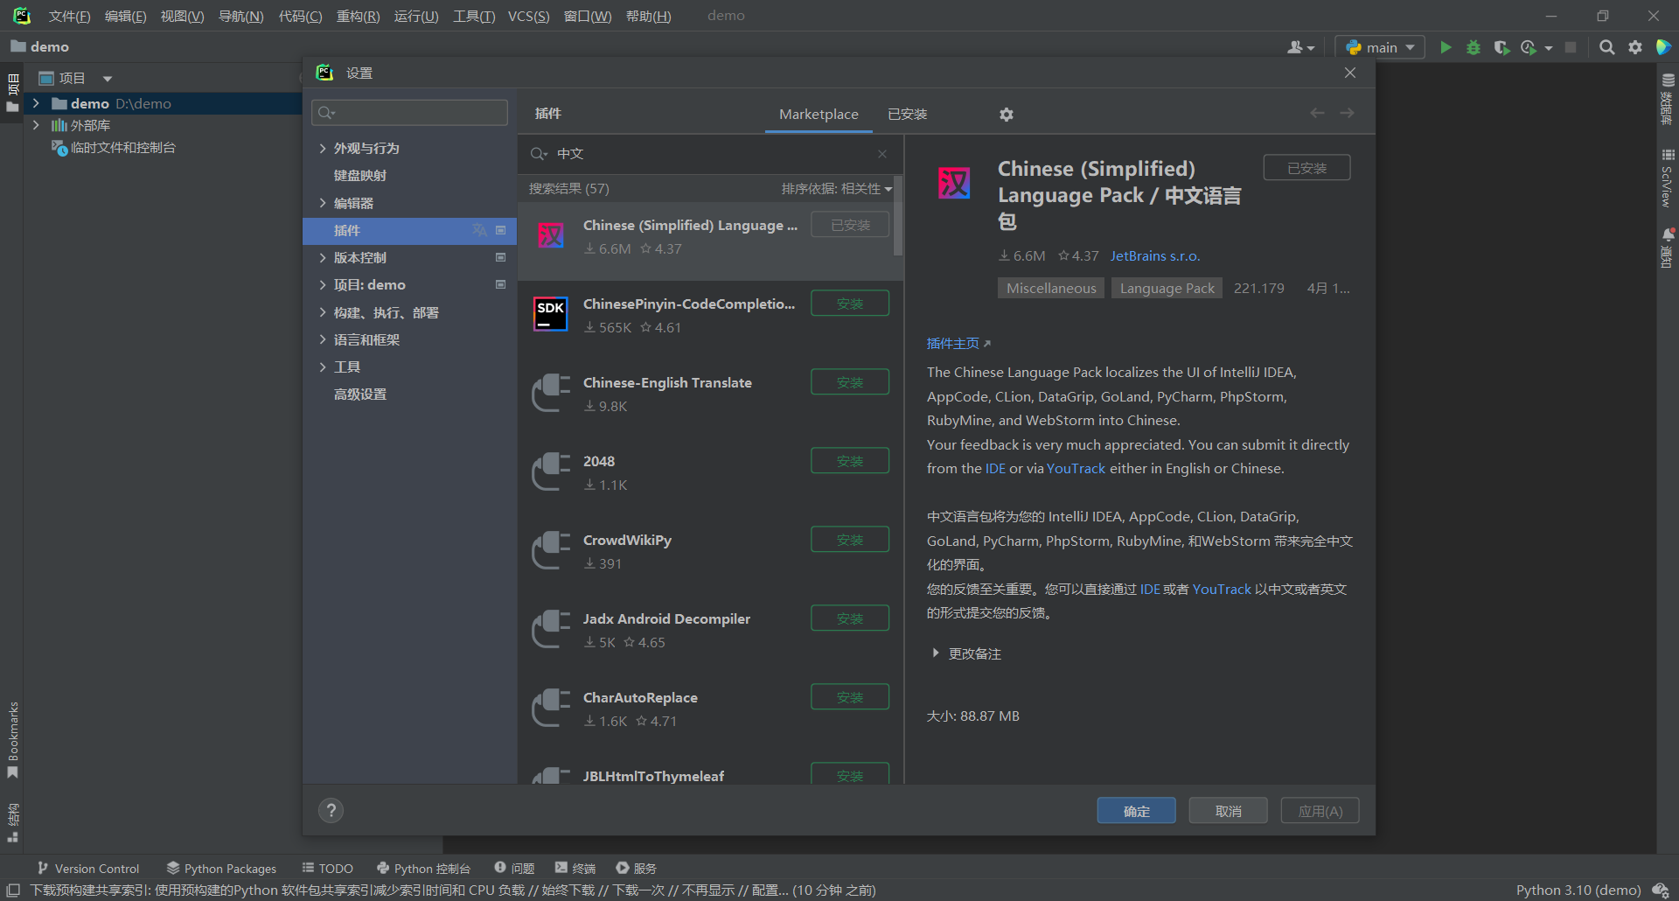This screenshot has width=1679, height=901.
Task: Click the Python 3.10 (demo) interpreter status
Action: coord(1578,891)
